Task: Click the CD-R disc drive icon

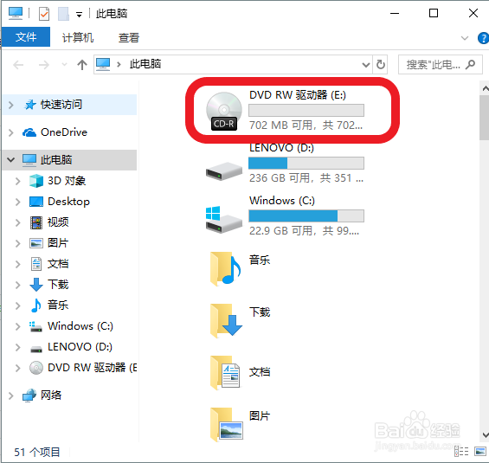Action: tap(224, 111)
